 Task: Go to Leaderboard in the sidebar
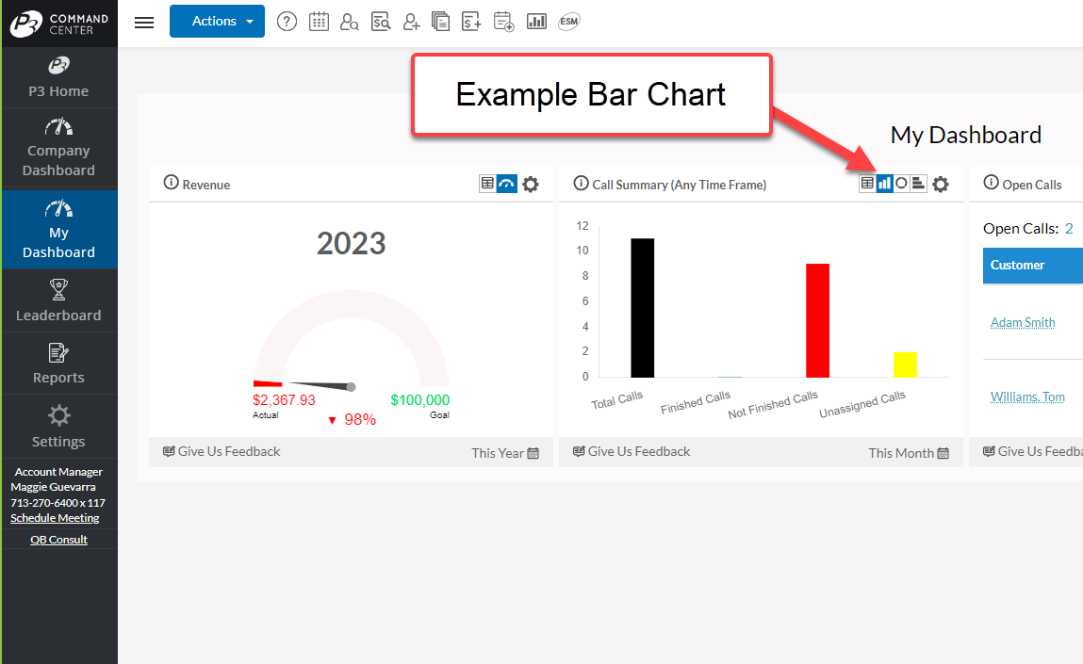(58, 300)
